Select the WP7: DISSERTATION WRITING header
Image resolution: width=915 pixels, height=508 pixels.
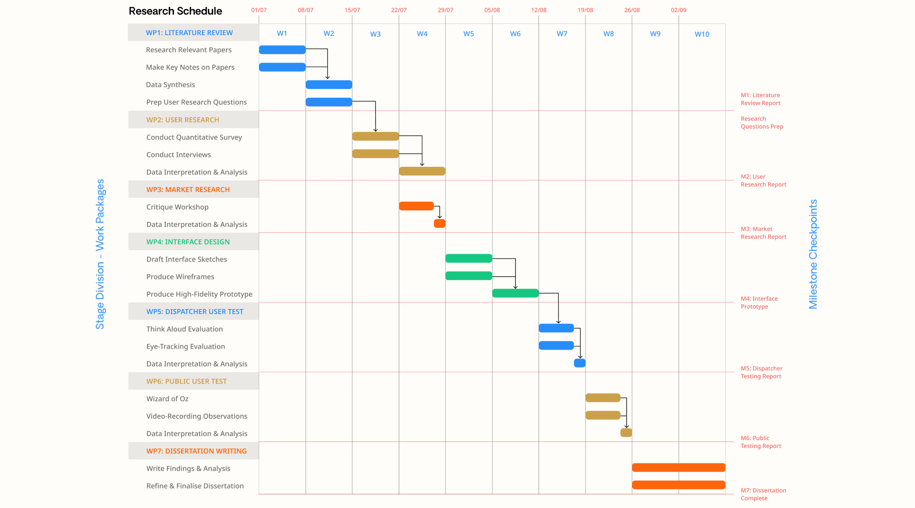(193, 451)
